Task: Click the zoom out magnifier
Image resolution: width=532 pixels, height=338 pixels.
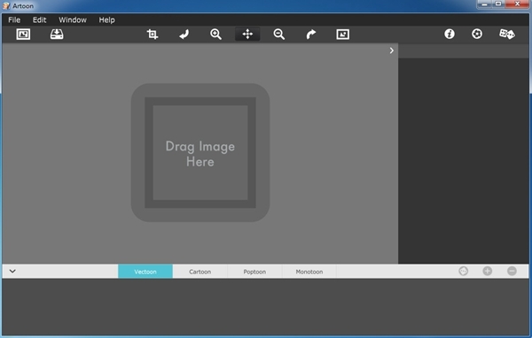Action: pos(279,35)
